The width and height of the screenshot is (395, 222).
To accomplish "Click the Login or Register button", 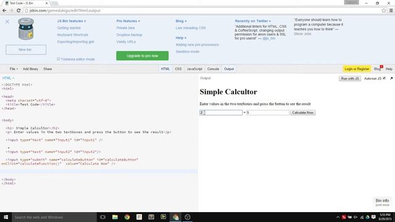I will (357, 69).
